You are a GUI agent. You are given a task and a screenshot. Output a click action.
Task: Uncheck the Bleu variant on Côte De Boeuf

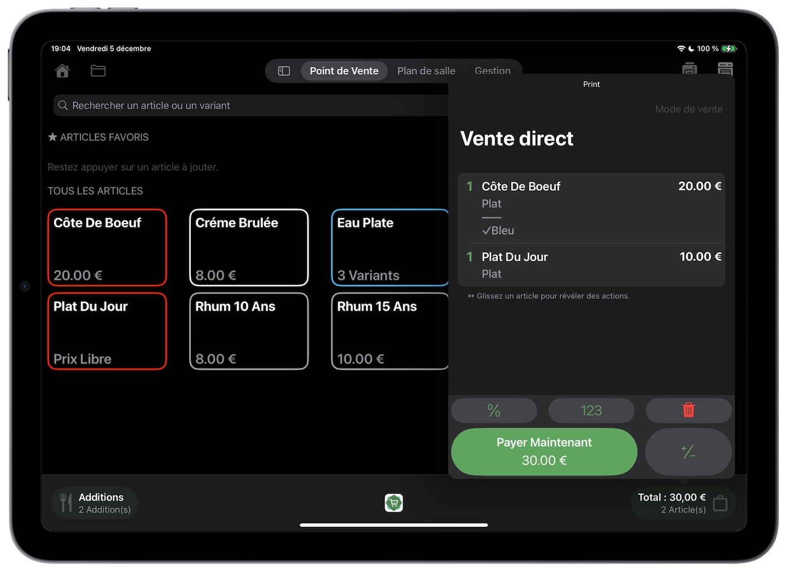point(498,230)
